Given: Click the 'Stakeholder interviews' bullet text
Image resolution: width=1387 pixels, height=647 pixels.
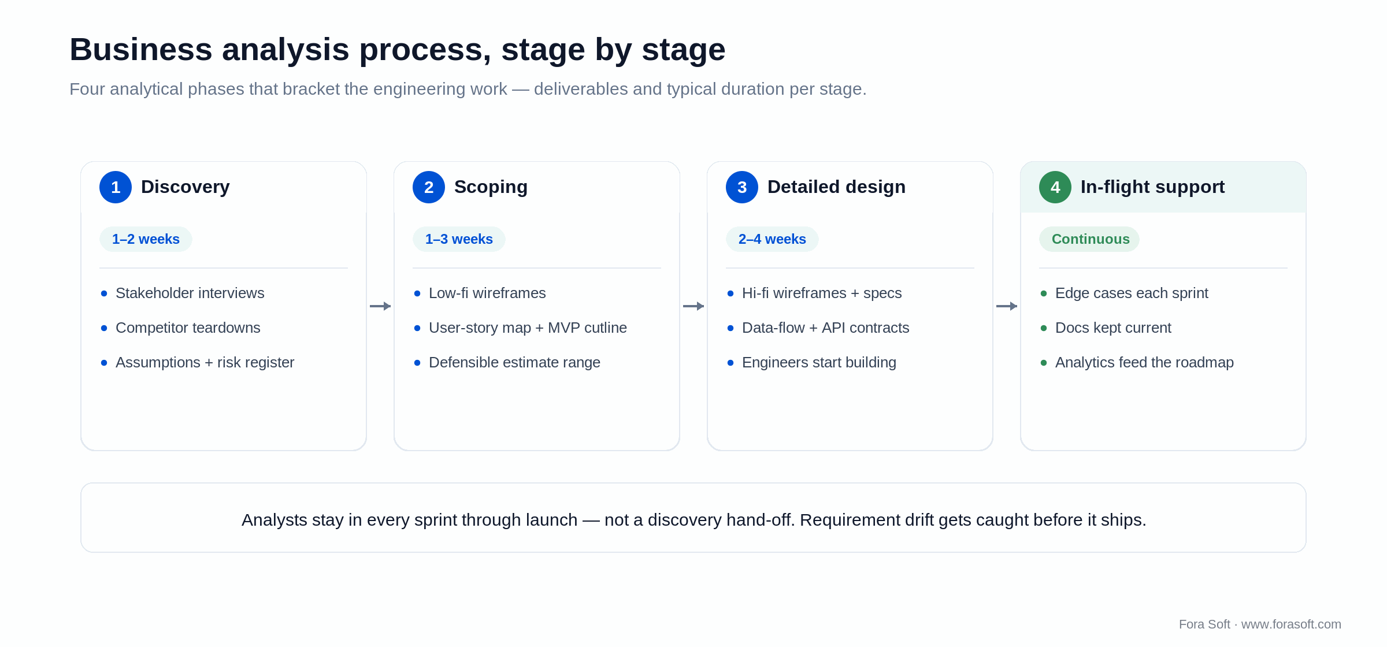Looking at the screenshot, I should [190, 293].
